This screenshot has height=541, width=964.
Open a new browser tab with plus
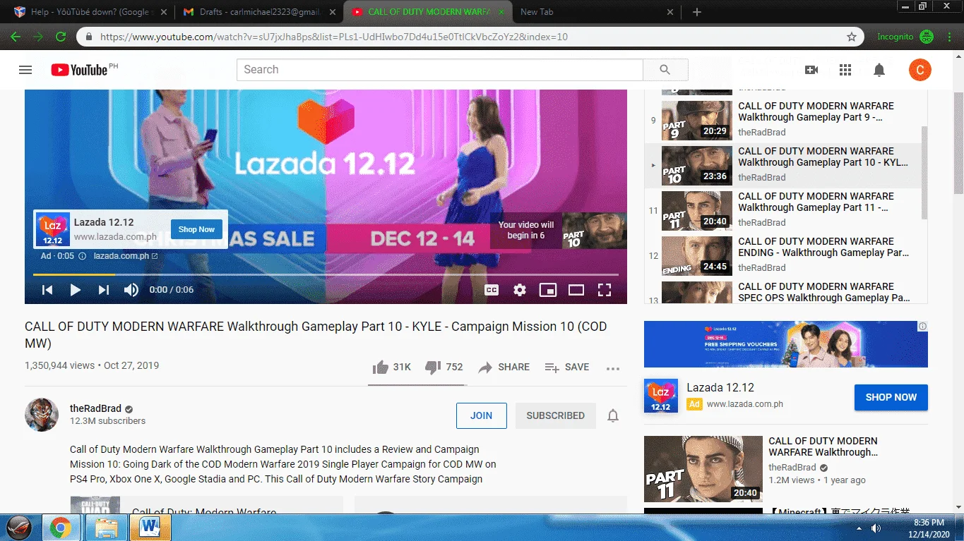point(696,12)
